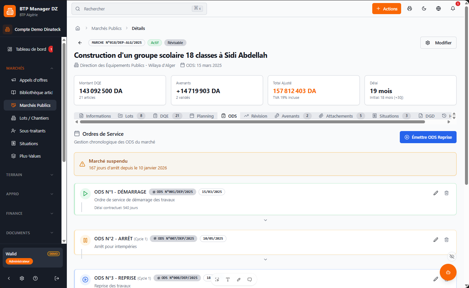
Task: Click the Rechercher search field
Action: coord(139,9)
